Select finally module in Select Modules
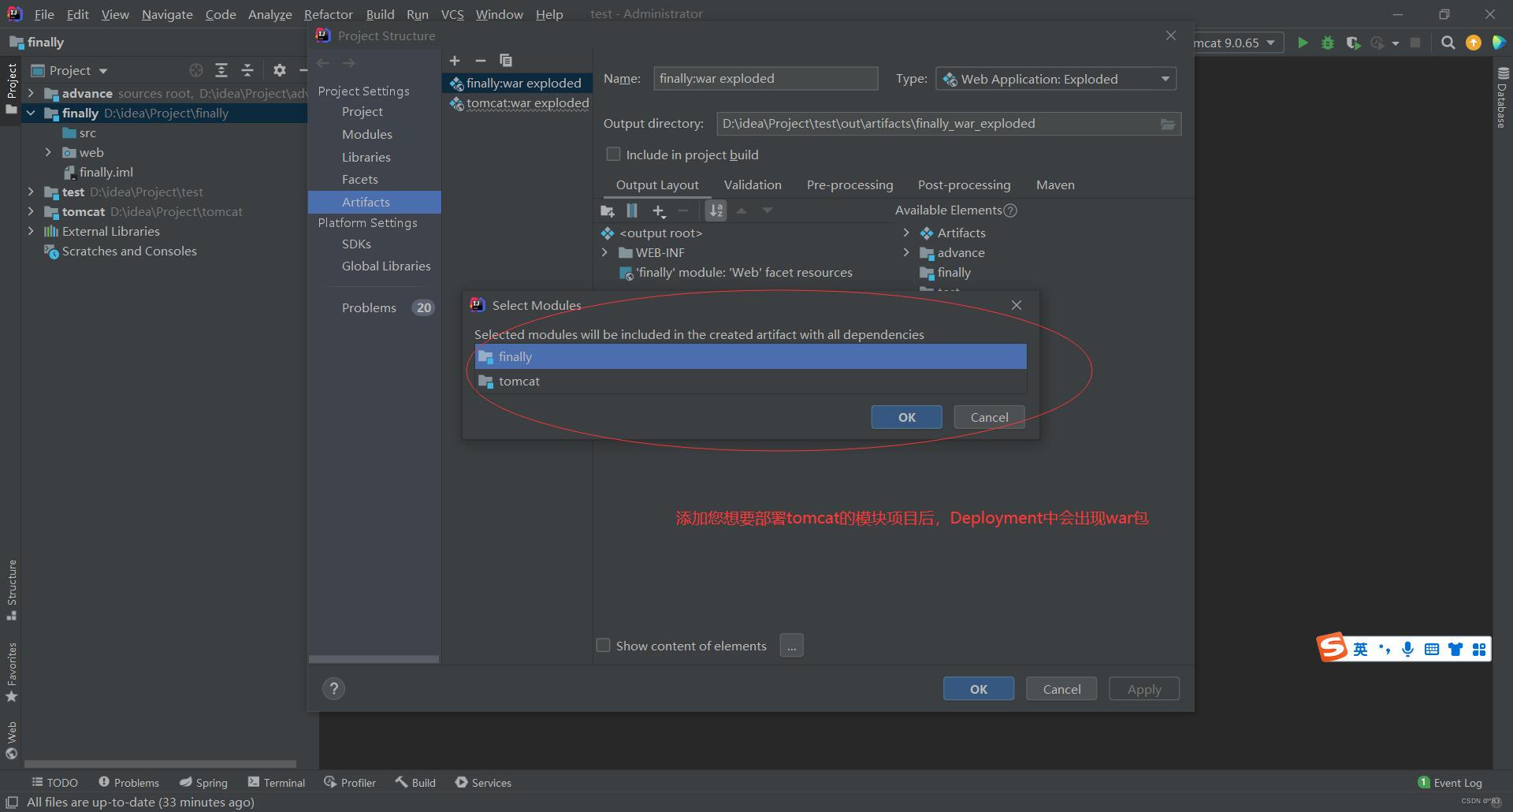The width and height of the screenshot is (1513, 812). (750, 356)
